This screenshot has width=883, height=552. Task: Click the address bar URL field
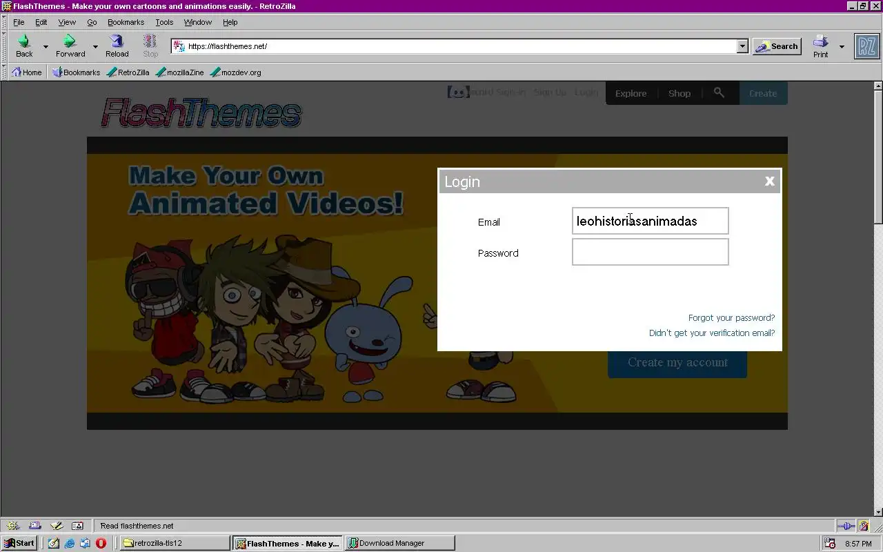(x=455, y=46)
